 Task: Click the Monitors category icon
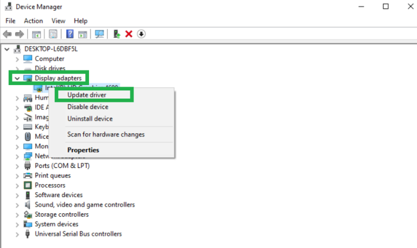click(x=28, y=146)
